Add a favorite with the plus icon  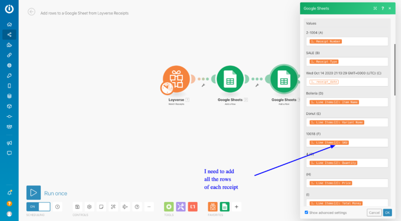click(237, 206)
